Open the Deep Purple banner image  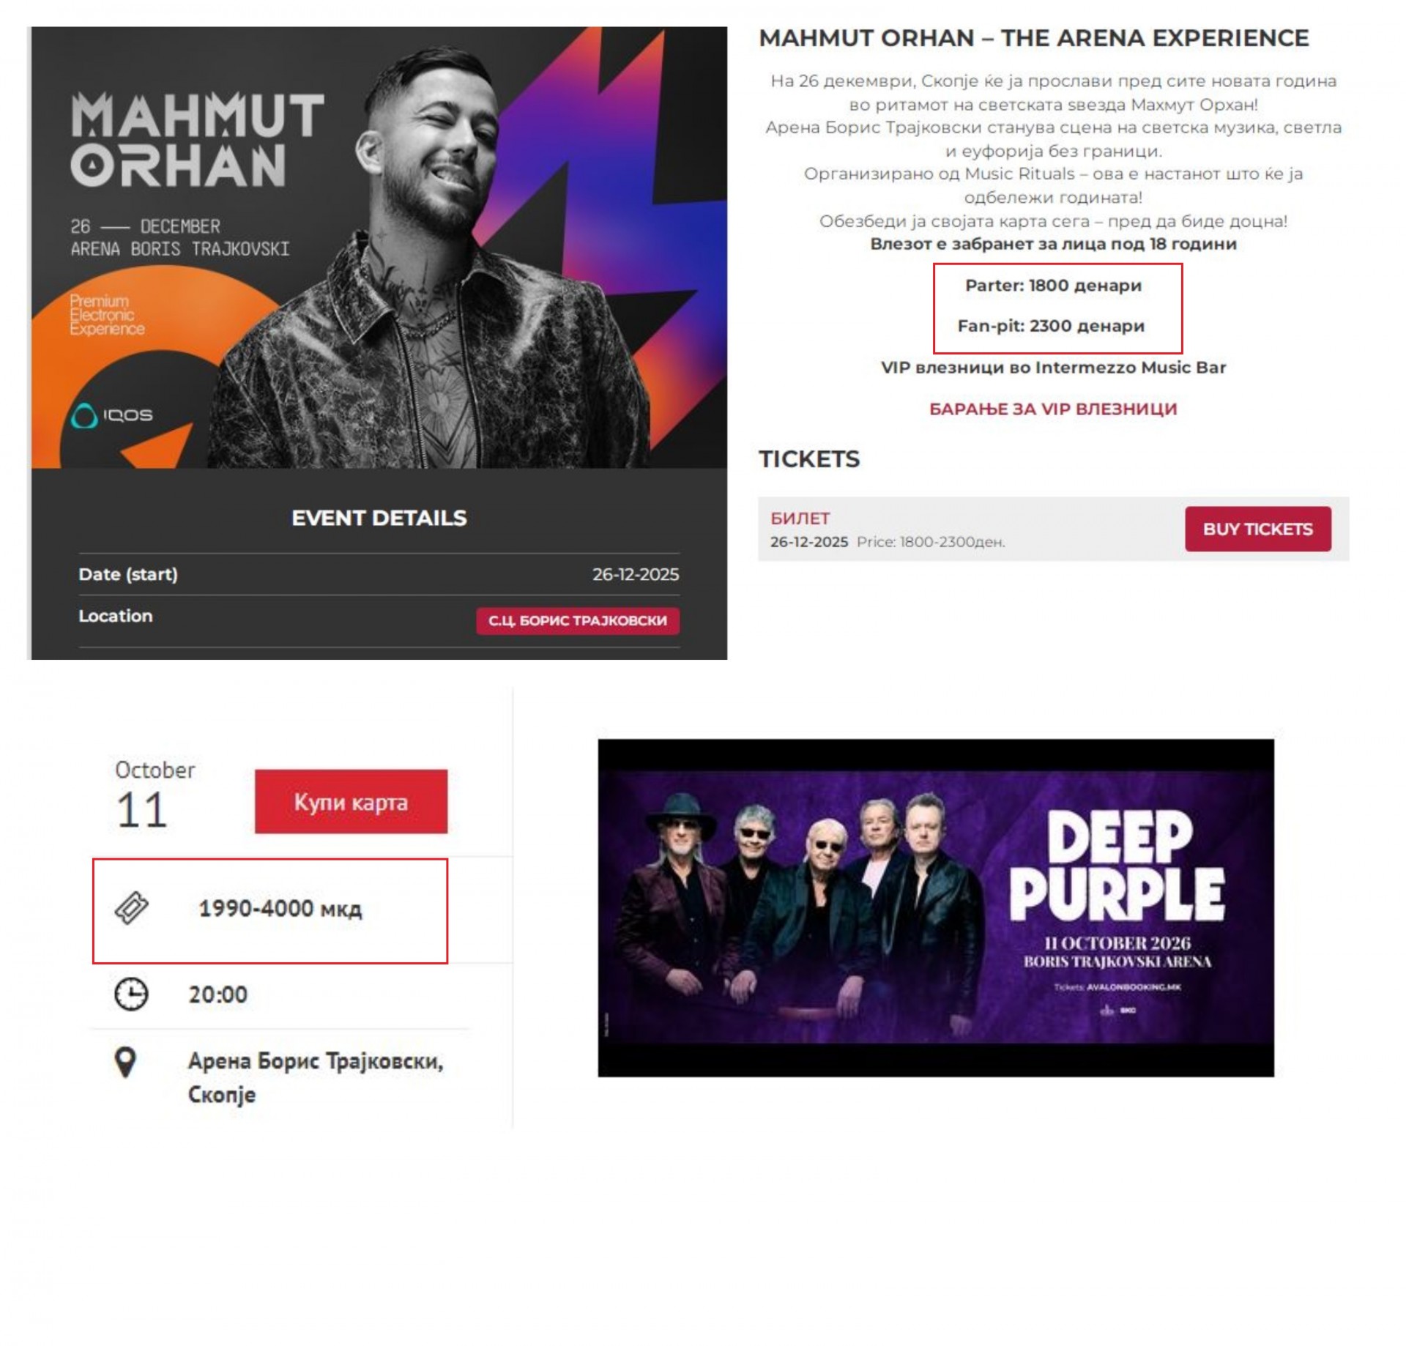coord(936,907)
